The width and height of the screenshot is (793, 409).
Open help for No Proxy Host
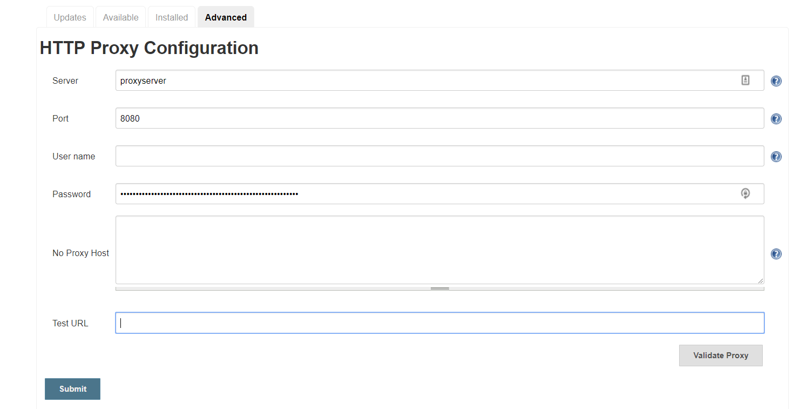(x=776, y=254)
